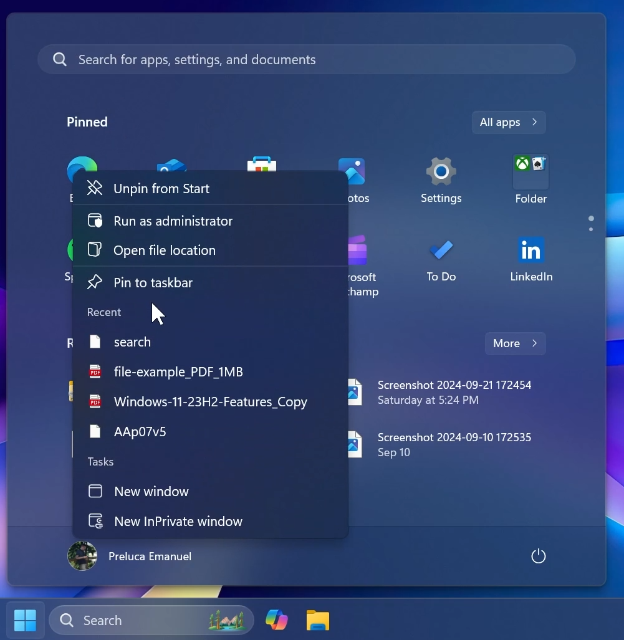Click the landscape highlight icon in taskbar search
The image size is (624, 640).
click(226, 620)
